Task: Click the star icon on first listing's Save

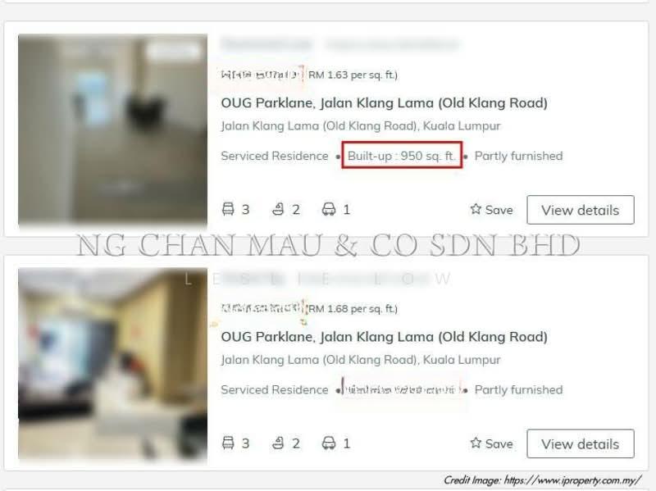Action: click(476, 209)
